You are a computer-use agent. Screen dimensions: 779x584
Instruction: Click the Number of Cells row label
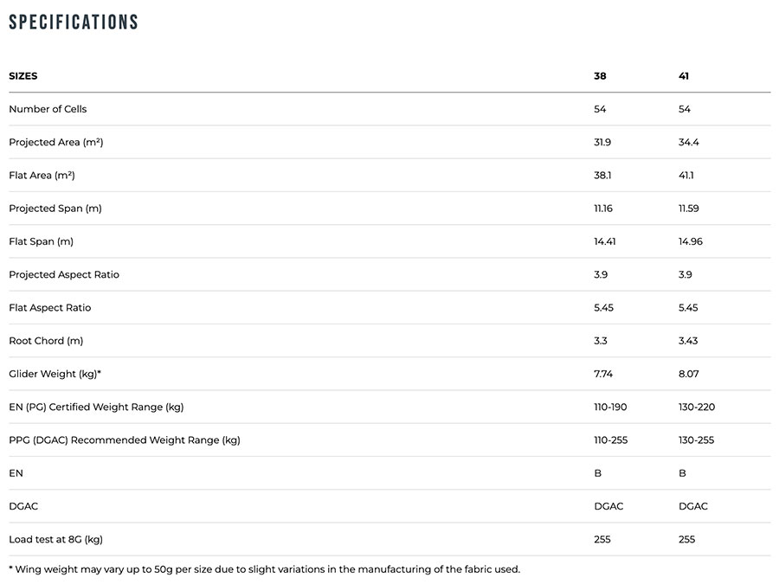[x=48, y=109]
